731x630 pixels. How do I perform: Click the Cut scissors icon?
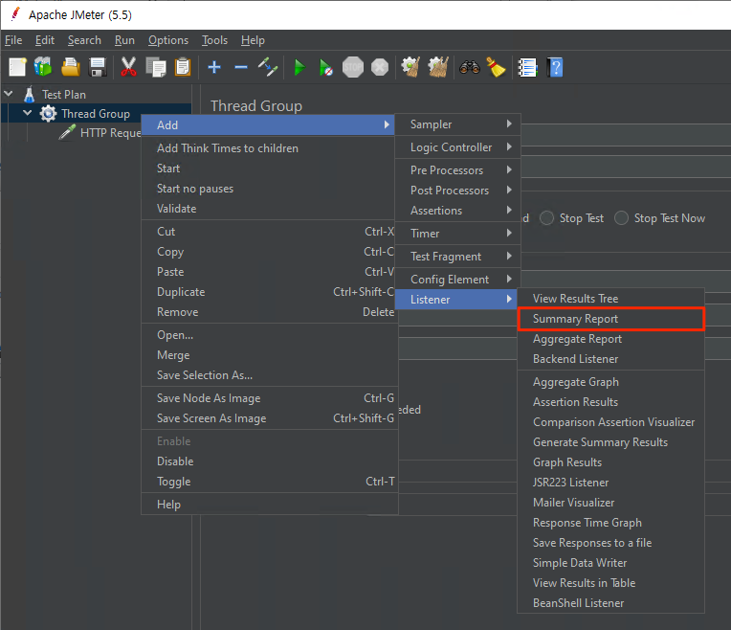coord(128,67)
